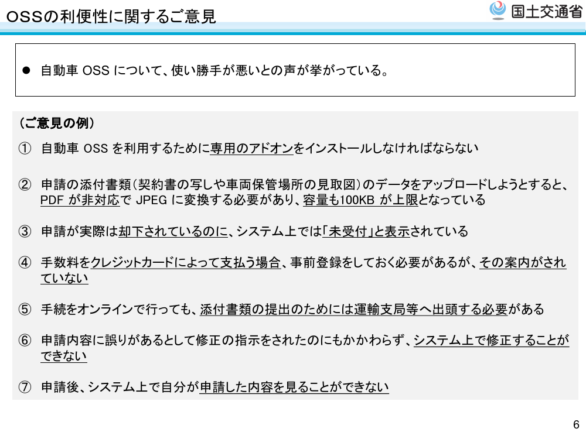Click the heading （ご意見の例）

click(57, 123)
